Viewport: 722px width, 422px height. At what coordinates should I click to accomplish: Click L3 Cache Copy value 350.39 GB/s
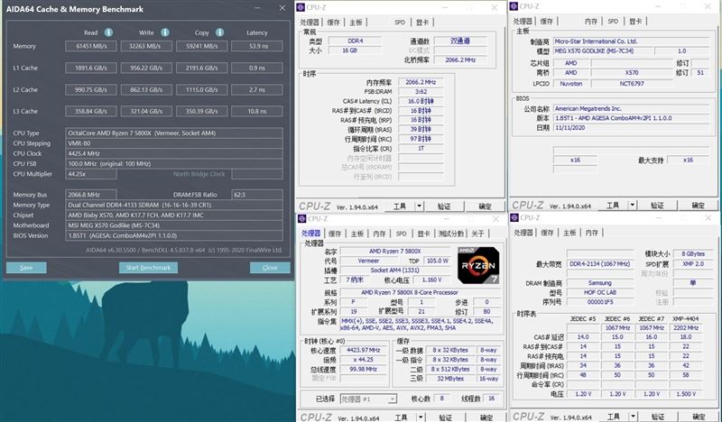201,112
